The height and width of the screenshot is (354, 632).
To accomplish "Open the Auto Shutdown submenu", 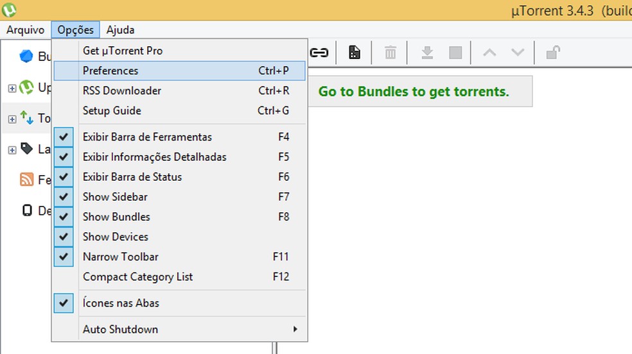I will click(180, 329).
